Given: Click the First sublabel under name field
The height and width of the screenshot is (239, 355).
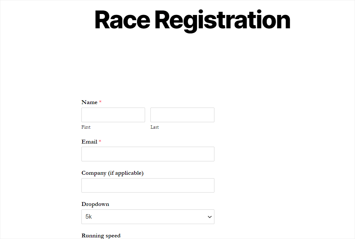Looking at the screenshot, I should click(x=86, y=127).
